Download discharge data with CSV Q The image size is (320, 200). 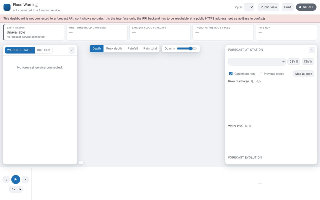[x=294, y=61]
